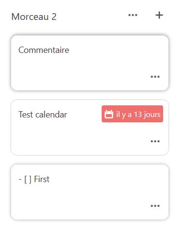The width and height of the screenshot is (182, 235).
Task: Click the word "First" in the last card
Action: tap(42, 179)
